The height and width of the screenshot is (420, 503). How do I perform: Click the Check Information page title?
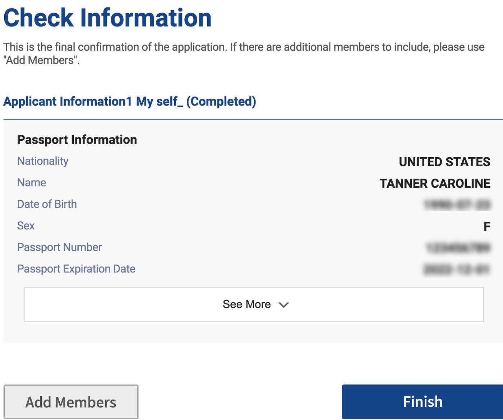coord(107,18)
